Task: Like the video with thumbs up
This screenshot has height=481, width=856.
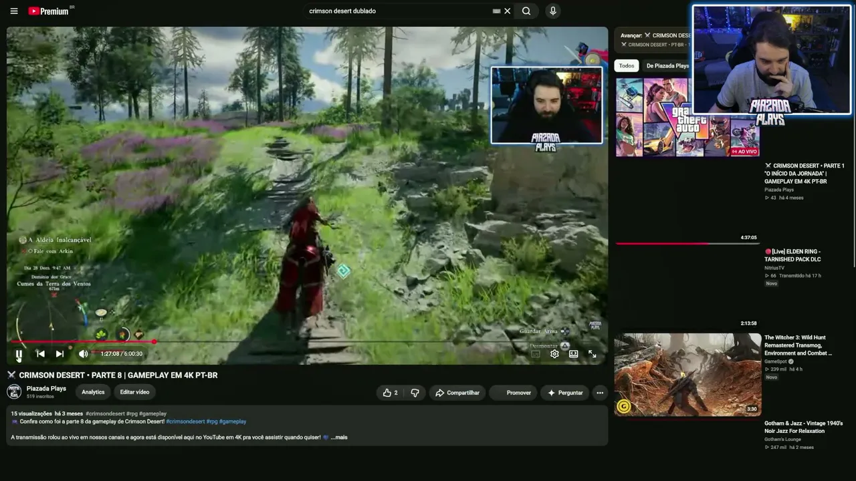Action: [390, 393]
